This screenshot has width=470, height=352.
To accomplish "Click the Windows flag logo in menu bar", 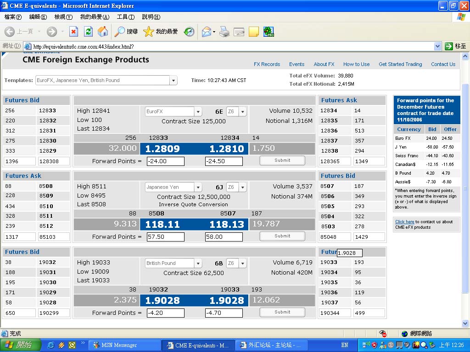I will click(461, 17).
